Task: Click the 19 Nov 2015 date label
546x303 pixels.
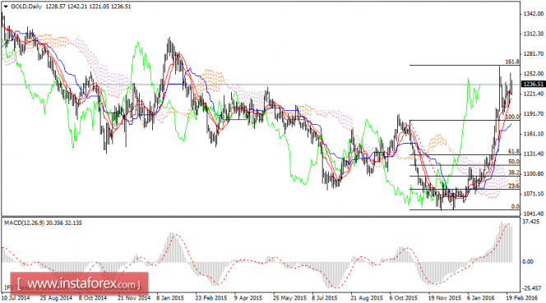Action: pos(445,298)
